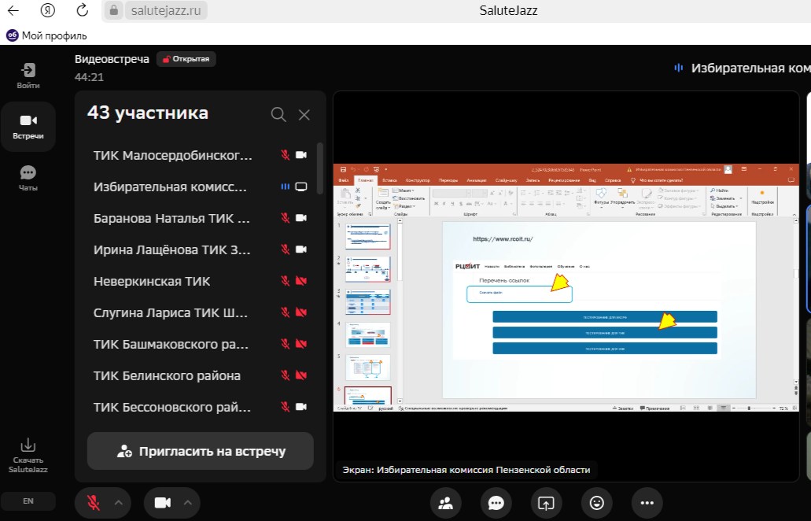Screen dimensions: 811x521
Task: Click disabled camera icon for Слугина Лариса
Action: 301,312
